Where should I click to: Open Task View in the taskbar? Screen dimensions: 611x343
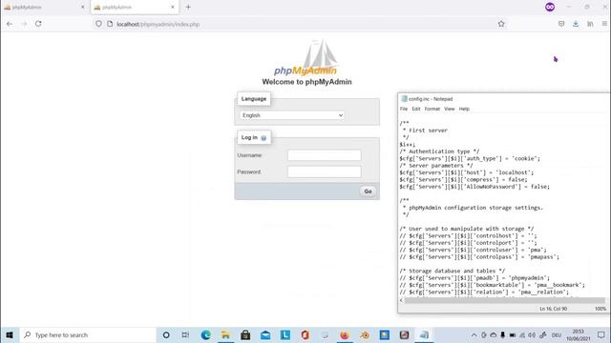tap(185, 334)
